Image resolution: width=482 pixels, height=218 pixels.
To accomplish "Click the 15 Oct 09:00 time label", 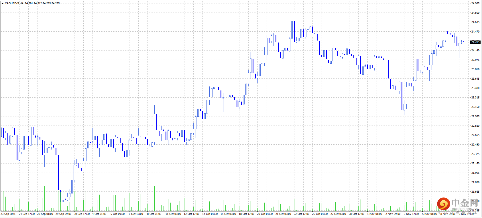I will click(x=228, y=214).
